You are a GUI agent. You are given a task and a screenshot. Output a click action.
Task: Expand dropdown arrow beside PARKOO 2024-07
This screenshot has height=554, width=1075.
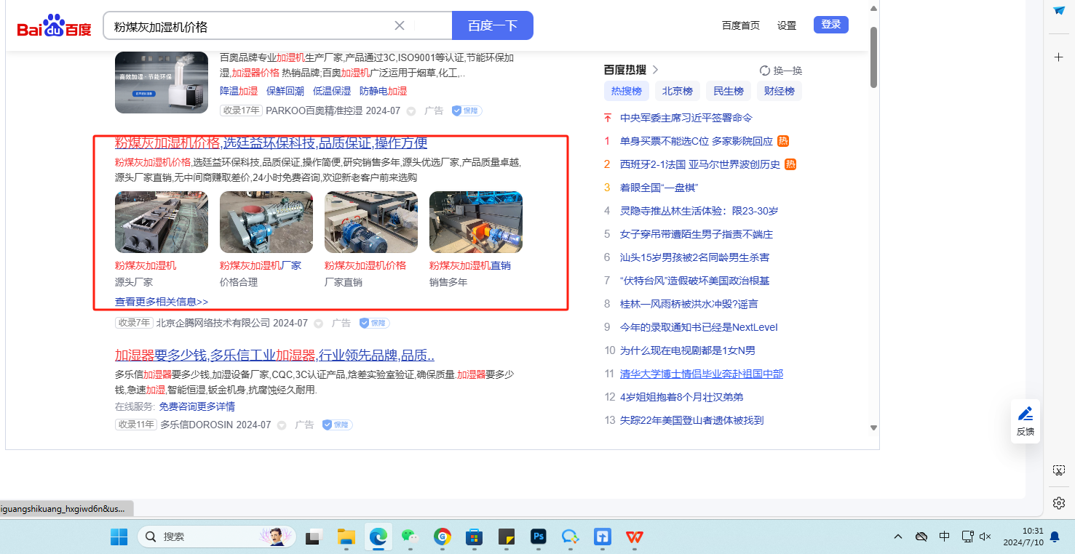coord(411,111)
